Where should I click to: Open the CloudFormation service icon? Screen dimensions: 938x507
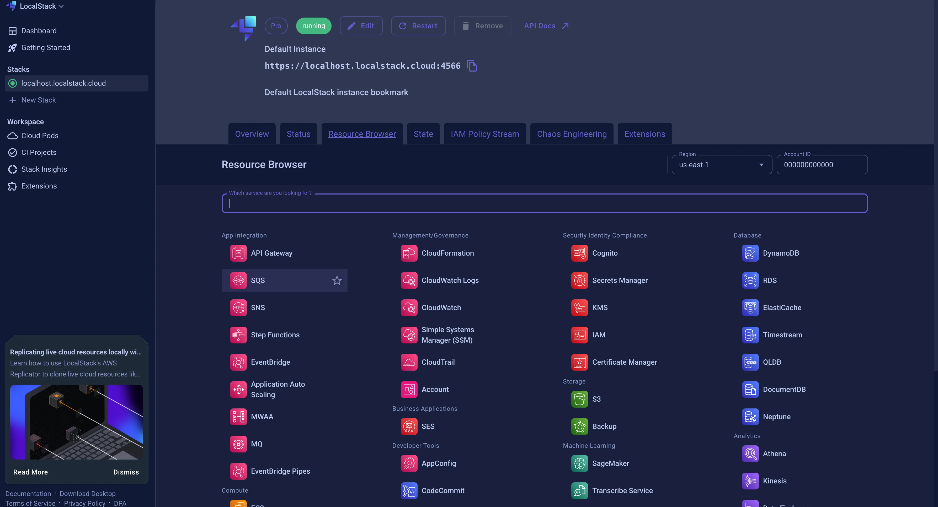[x=409, y=253]
